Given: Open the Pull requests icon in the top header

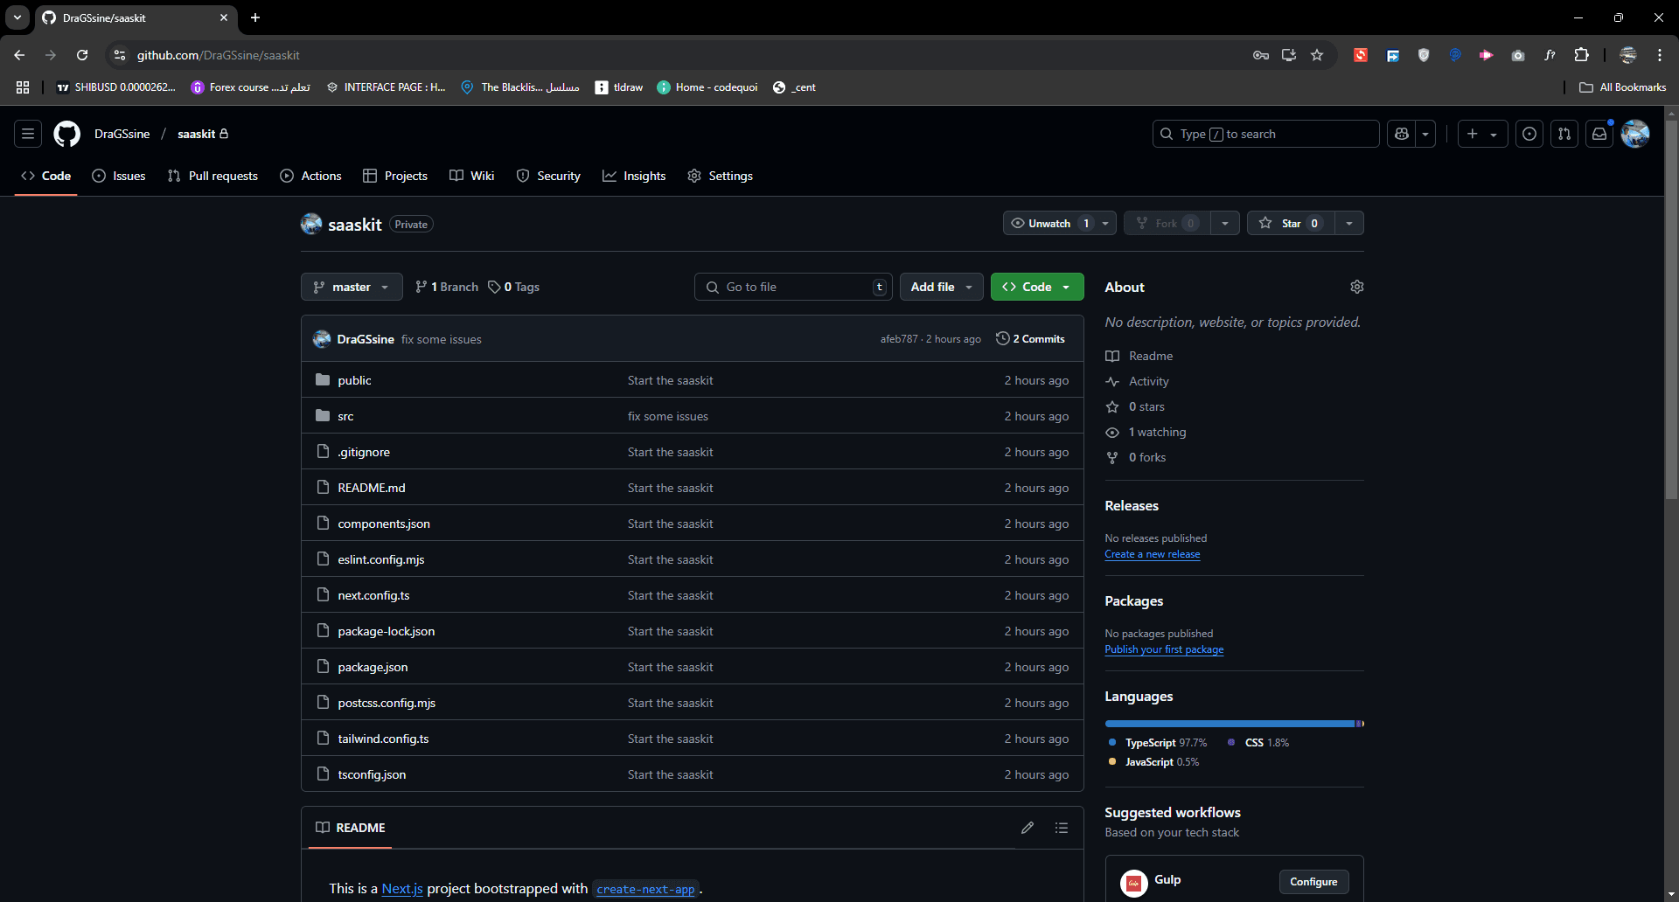Looking at the screenshot, I should (1564, 134).
